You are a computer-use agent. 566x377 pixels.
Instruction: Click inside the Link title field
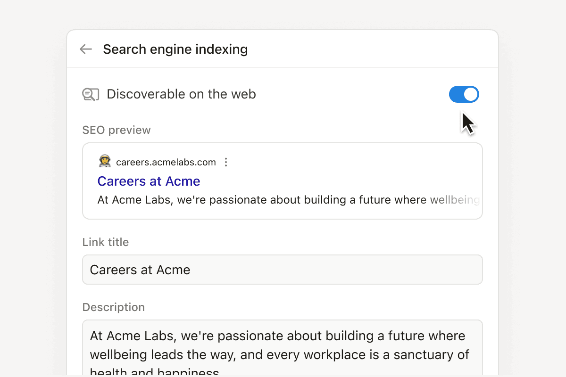click(x=282, y=270)
